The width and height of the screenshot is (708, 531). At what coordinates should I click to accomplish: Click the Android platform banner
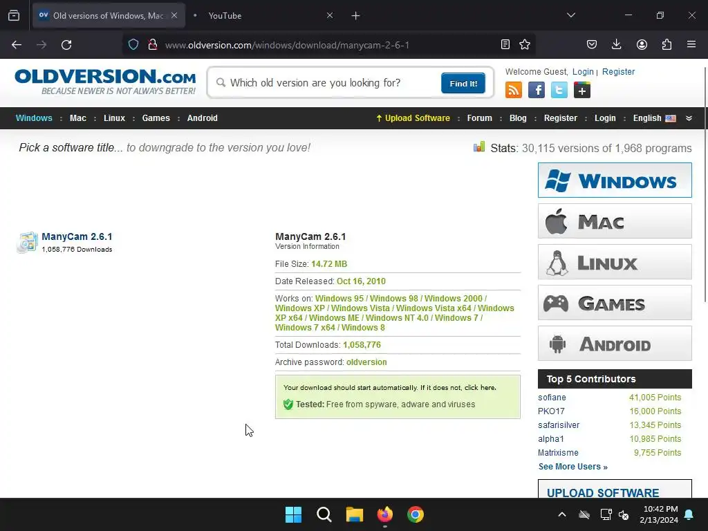pos(615,343)
